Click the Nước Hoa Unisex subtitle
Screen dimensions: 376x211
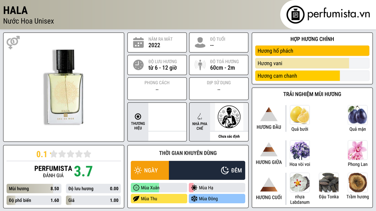click(29, 21)
